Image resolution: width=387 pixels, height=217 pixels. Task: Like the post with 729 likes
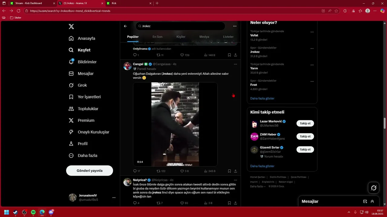[185, 55]
